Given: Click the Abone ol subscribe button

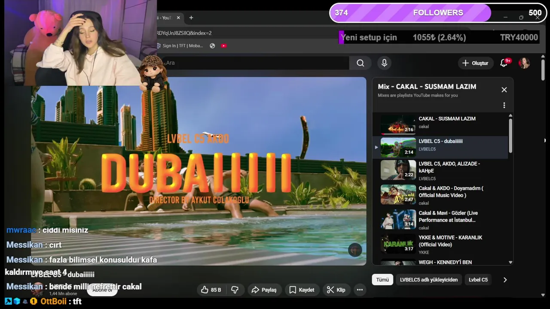Looking at the screenshot, I should [x=102, y=290].
